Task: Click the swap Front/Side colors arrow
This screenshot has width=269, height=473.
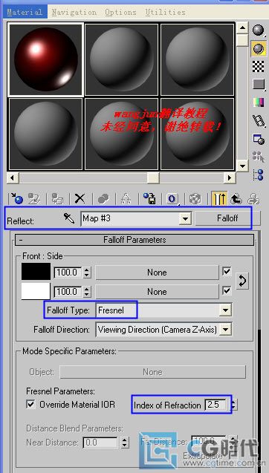Action: tap(242, 281)
